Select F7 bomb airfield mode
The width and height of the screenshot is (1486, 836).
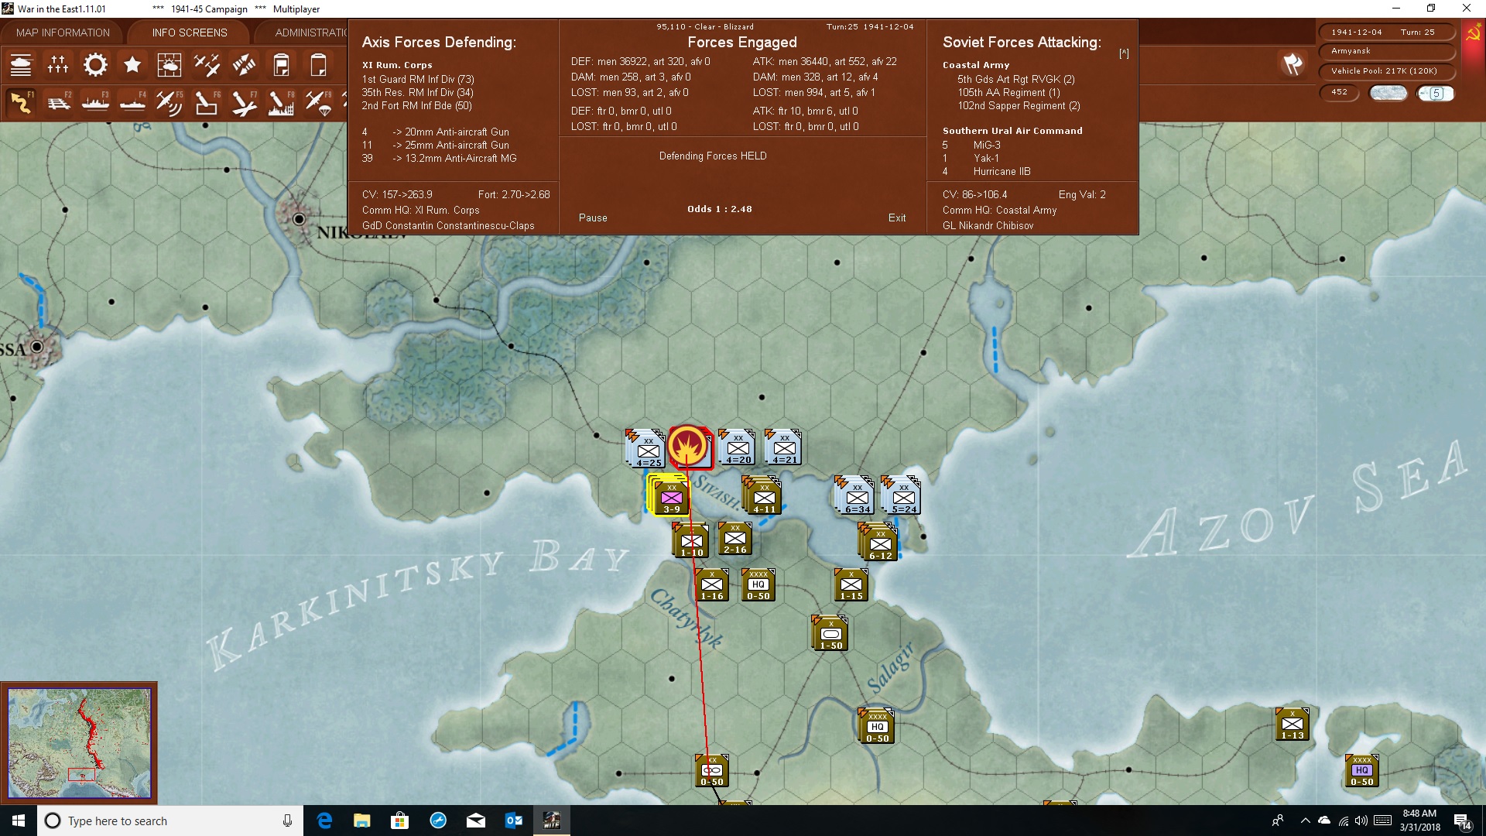click(244, 102)
